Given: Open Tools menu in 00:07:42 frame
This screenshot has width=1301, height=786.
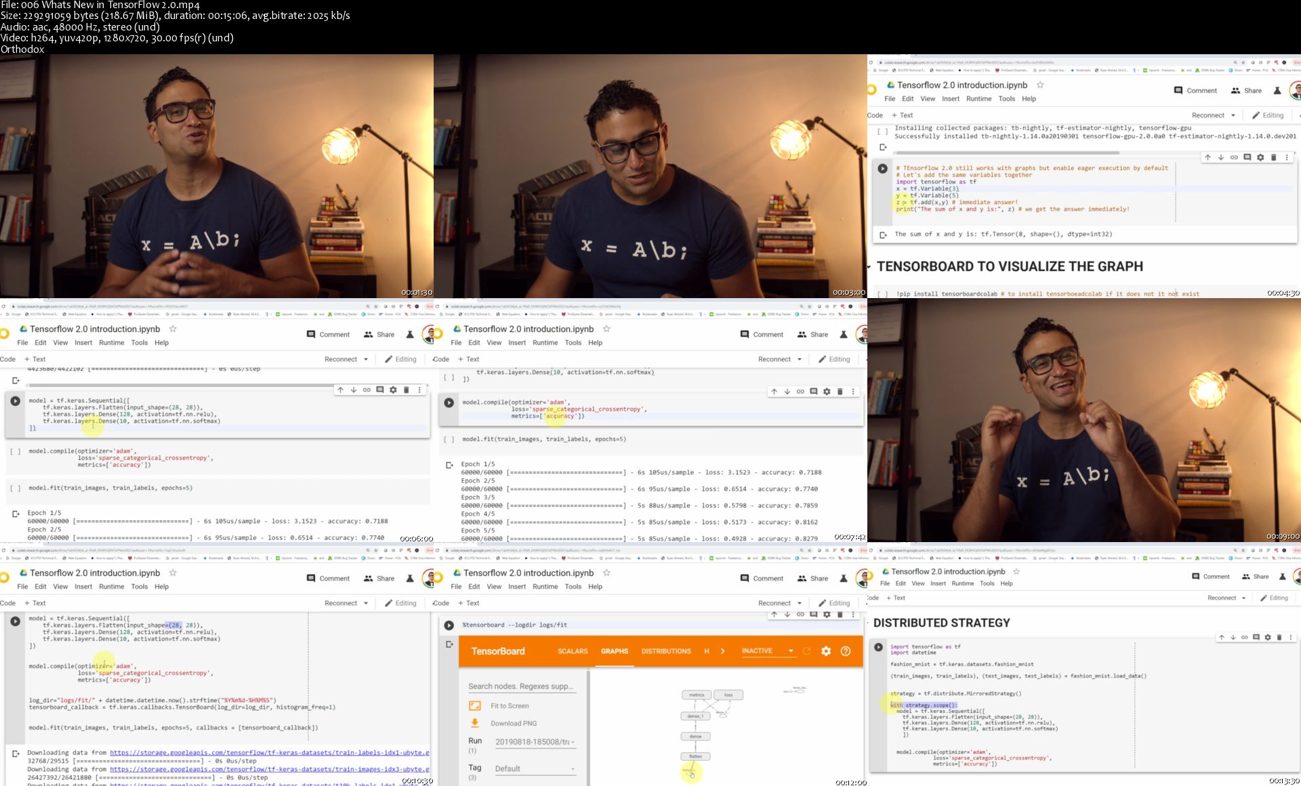Looking at the screenshot, I should click(x=573, y=343).
